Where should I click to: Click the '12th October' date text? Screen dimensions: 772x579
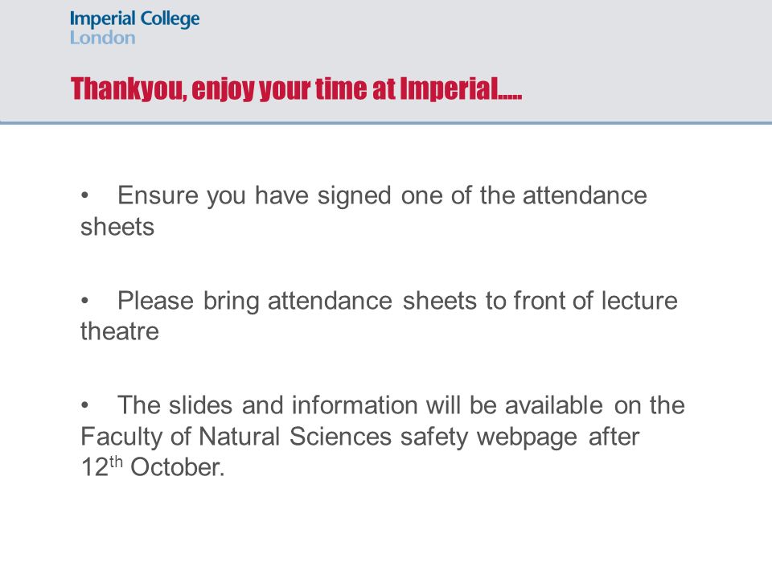coord(153,466)
